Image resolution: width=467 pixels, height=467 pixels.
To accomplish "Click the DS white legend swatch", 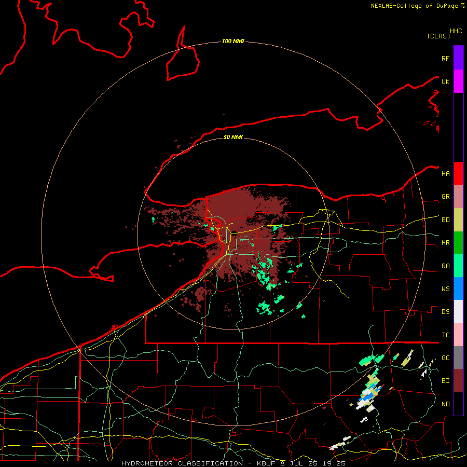I will [458, 311].
